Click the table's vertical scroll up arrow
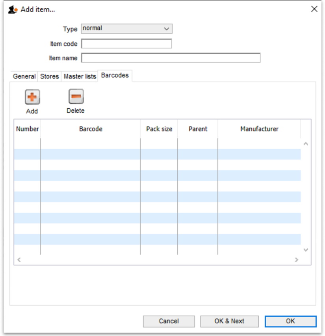Screen dimensions: 325x336 (306, 144)
